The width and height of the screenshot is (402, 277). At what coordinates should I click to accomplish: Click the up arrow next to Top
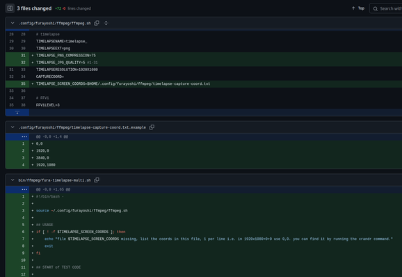(353, 8)
